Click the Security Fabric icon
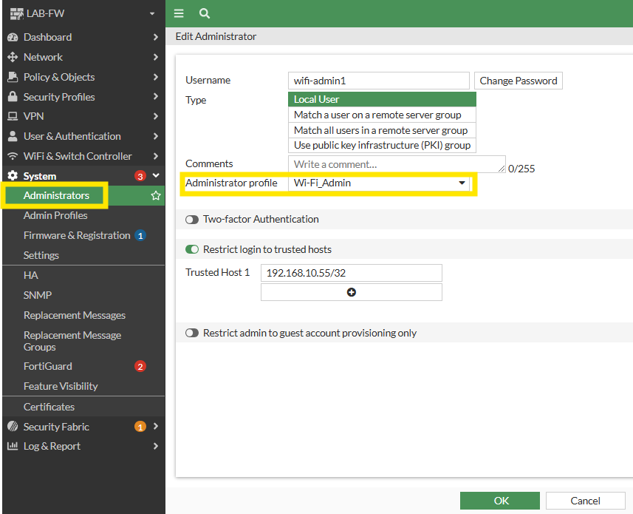The image size is (633, 514). 13,426
